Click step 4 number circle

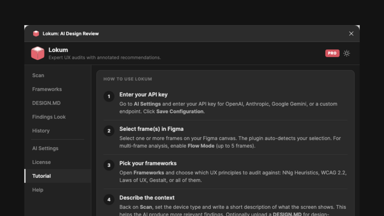coord(109,200)
